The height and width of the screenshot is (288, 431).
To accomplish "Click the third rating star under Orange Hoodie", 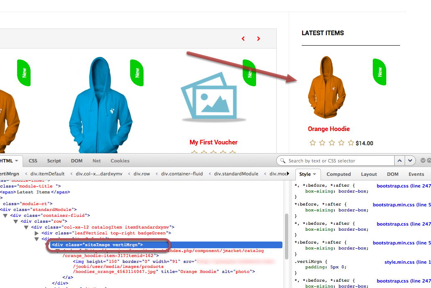I will [332, 143].
